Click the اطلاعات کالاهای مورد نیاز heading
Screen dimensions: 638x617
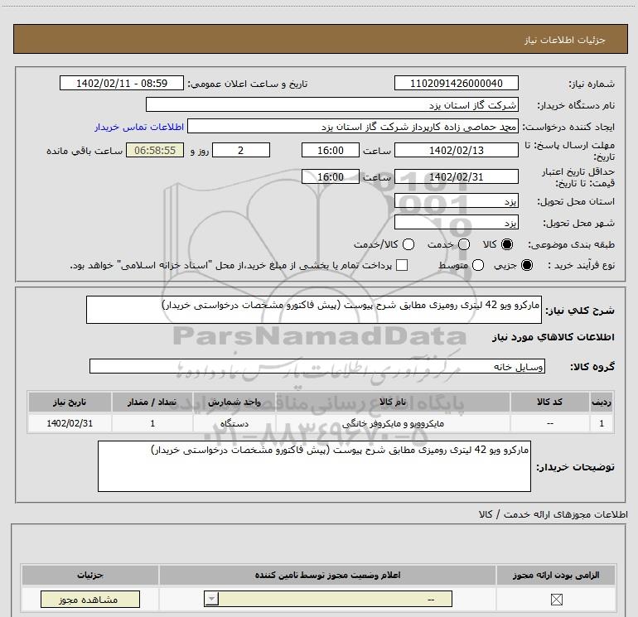pyautogui.click(x=553, y=337)
